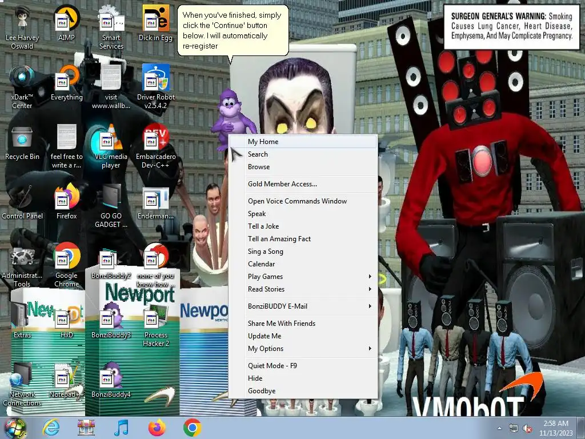Select Embarcadero Dev-C++ shortcut
585x439 pixels.
[155, 147]
